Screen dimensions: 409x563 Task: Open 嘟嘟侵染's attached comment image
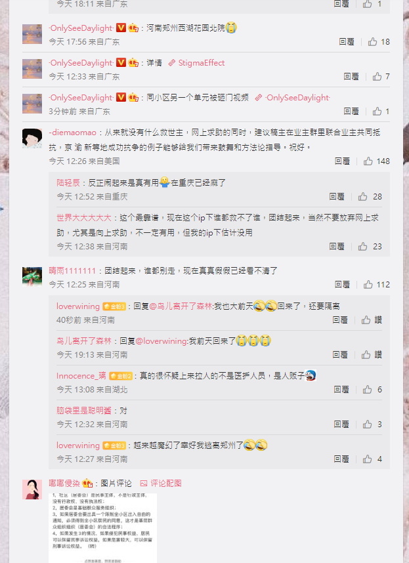pyautogui.click(x=102, y=528)
